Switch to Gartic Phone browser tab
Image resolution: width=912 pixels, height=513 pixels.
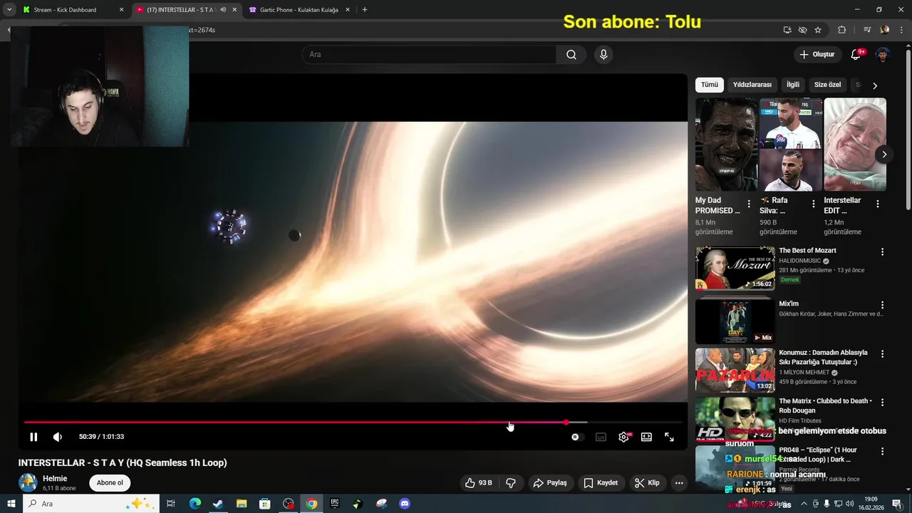click(x=299, y=10)
